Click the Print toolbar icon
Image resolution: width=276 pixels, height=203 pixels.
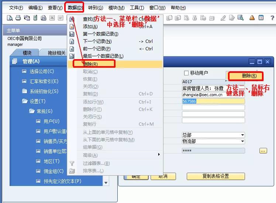point(18,18)
